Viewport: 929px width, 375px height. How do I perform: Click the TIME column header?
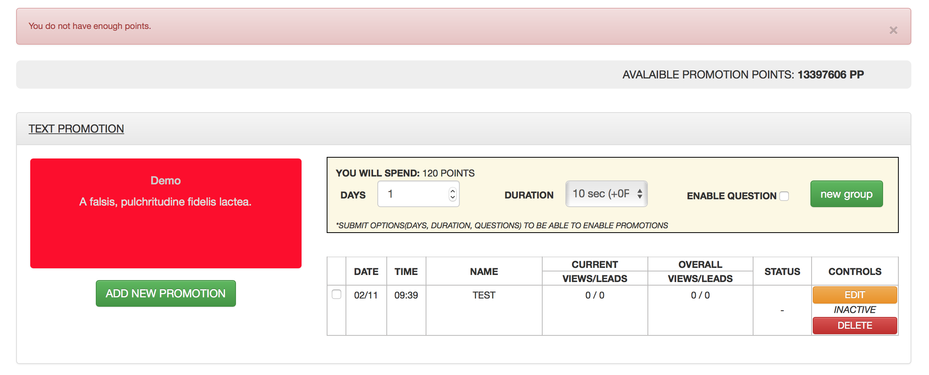pyautogui.click(x=406, y=271)
